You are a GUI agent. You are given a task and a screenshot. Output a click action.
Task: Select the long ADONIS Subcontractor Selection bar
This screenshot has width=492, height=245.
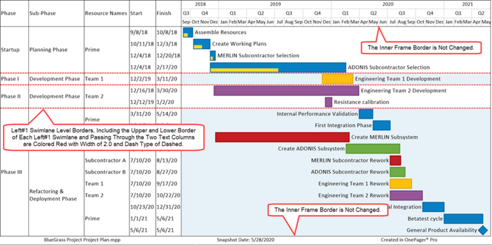[278, 67]
